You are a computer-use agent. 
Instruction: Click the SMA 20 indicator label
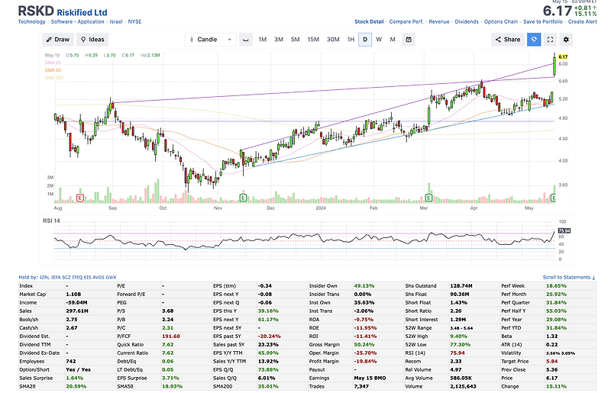(53, 63)
